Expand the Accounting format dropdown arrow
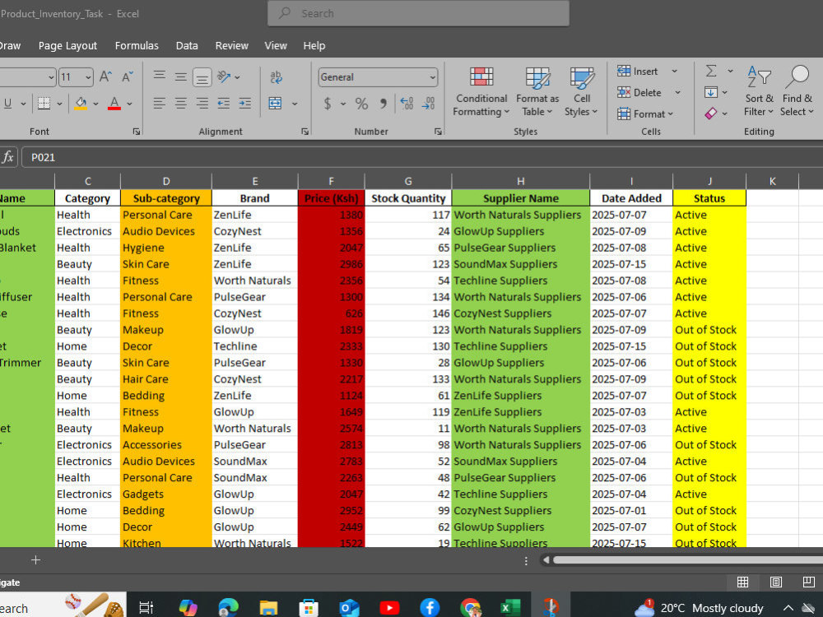823x617 pixels. (x=343, y=104)
